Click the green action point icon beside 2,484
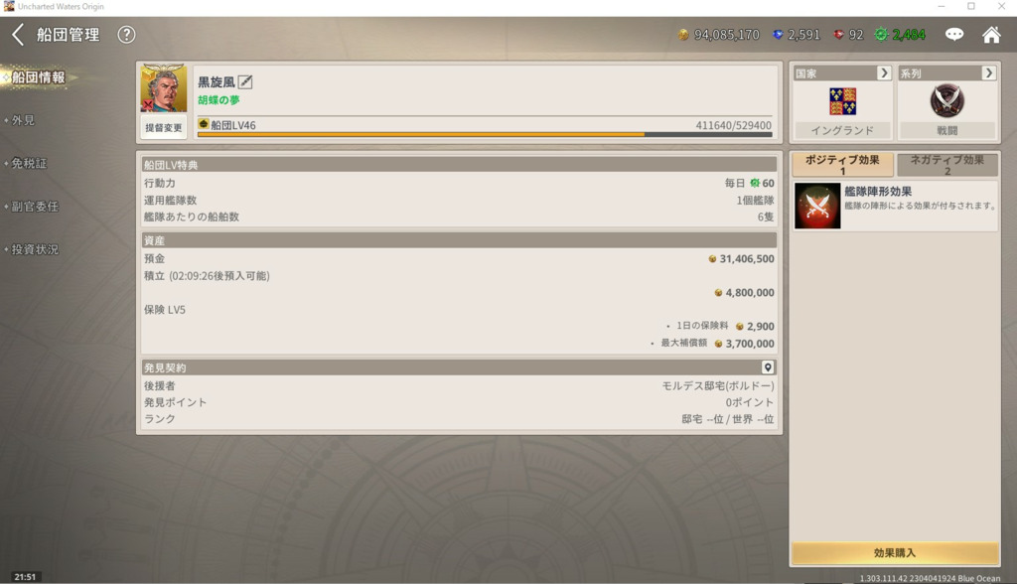This screenshot has height=584, width=1017. tap(881, 35)
